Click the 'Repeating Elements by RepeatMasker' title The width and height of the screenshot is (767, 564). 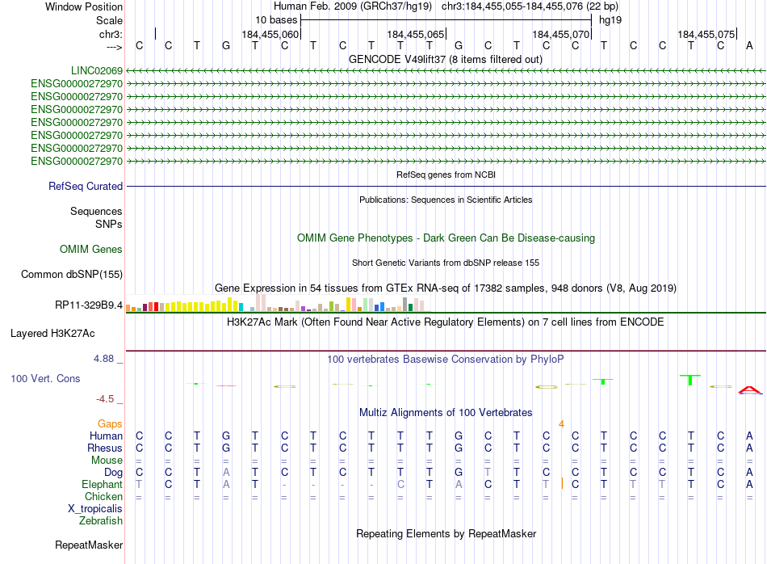[446, 533]
